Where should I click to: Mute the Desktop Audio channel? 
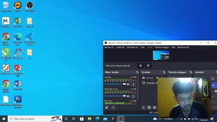click(x=128, y=96)
